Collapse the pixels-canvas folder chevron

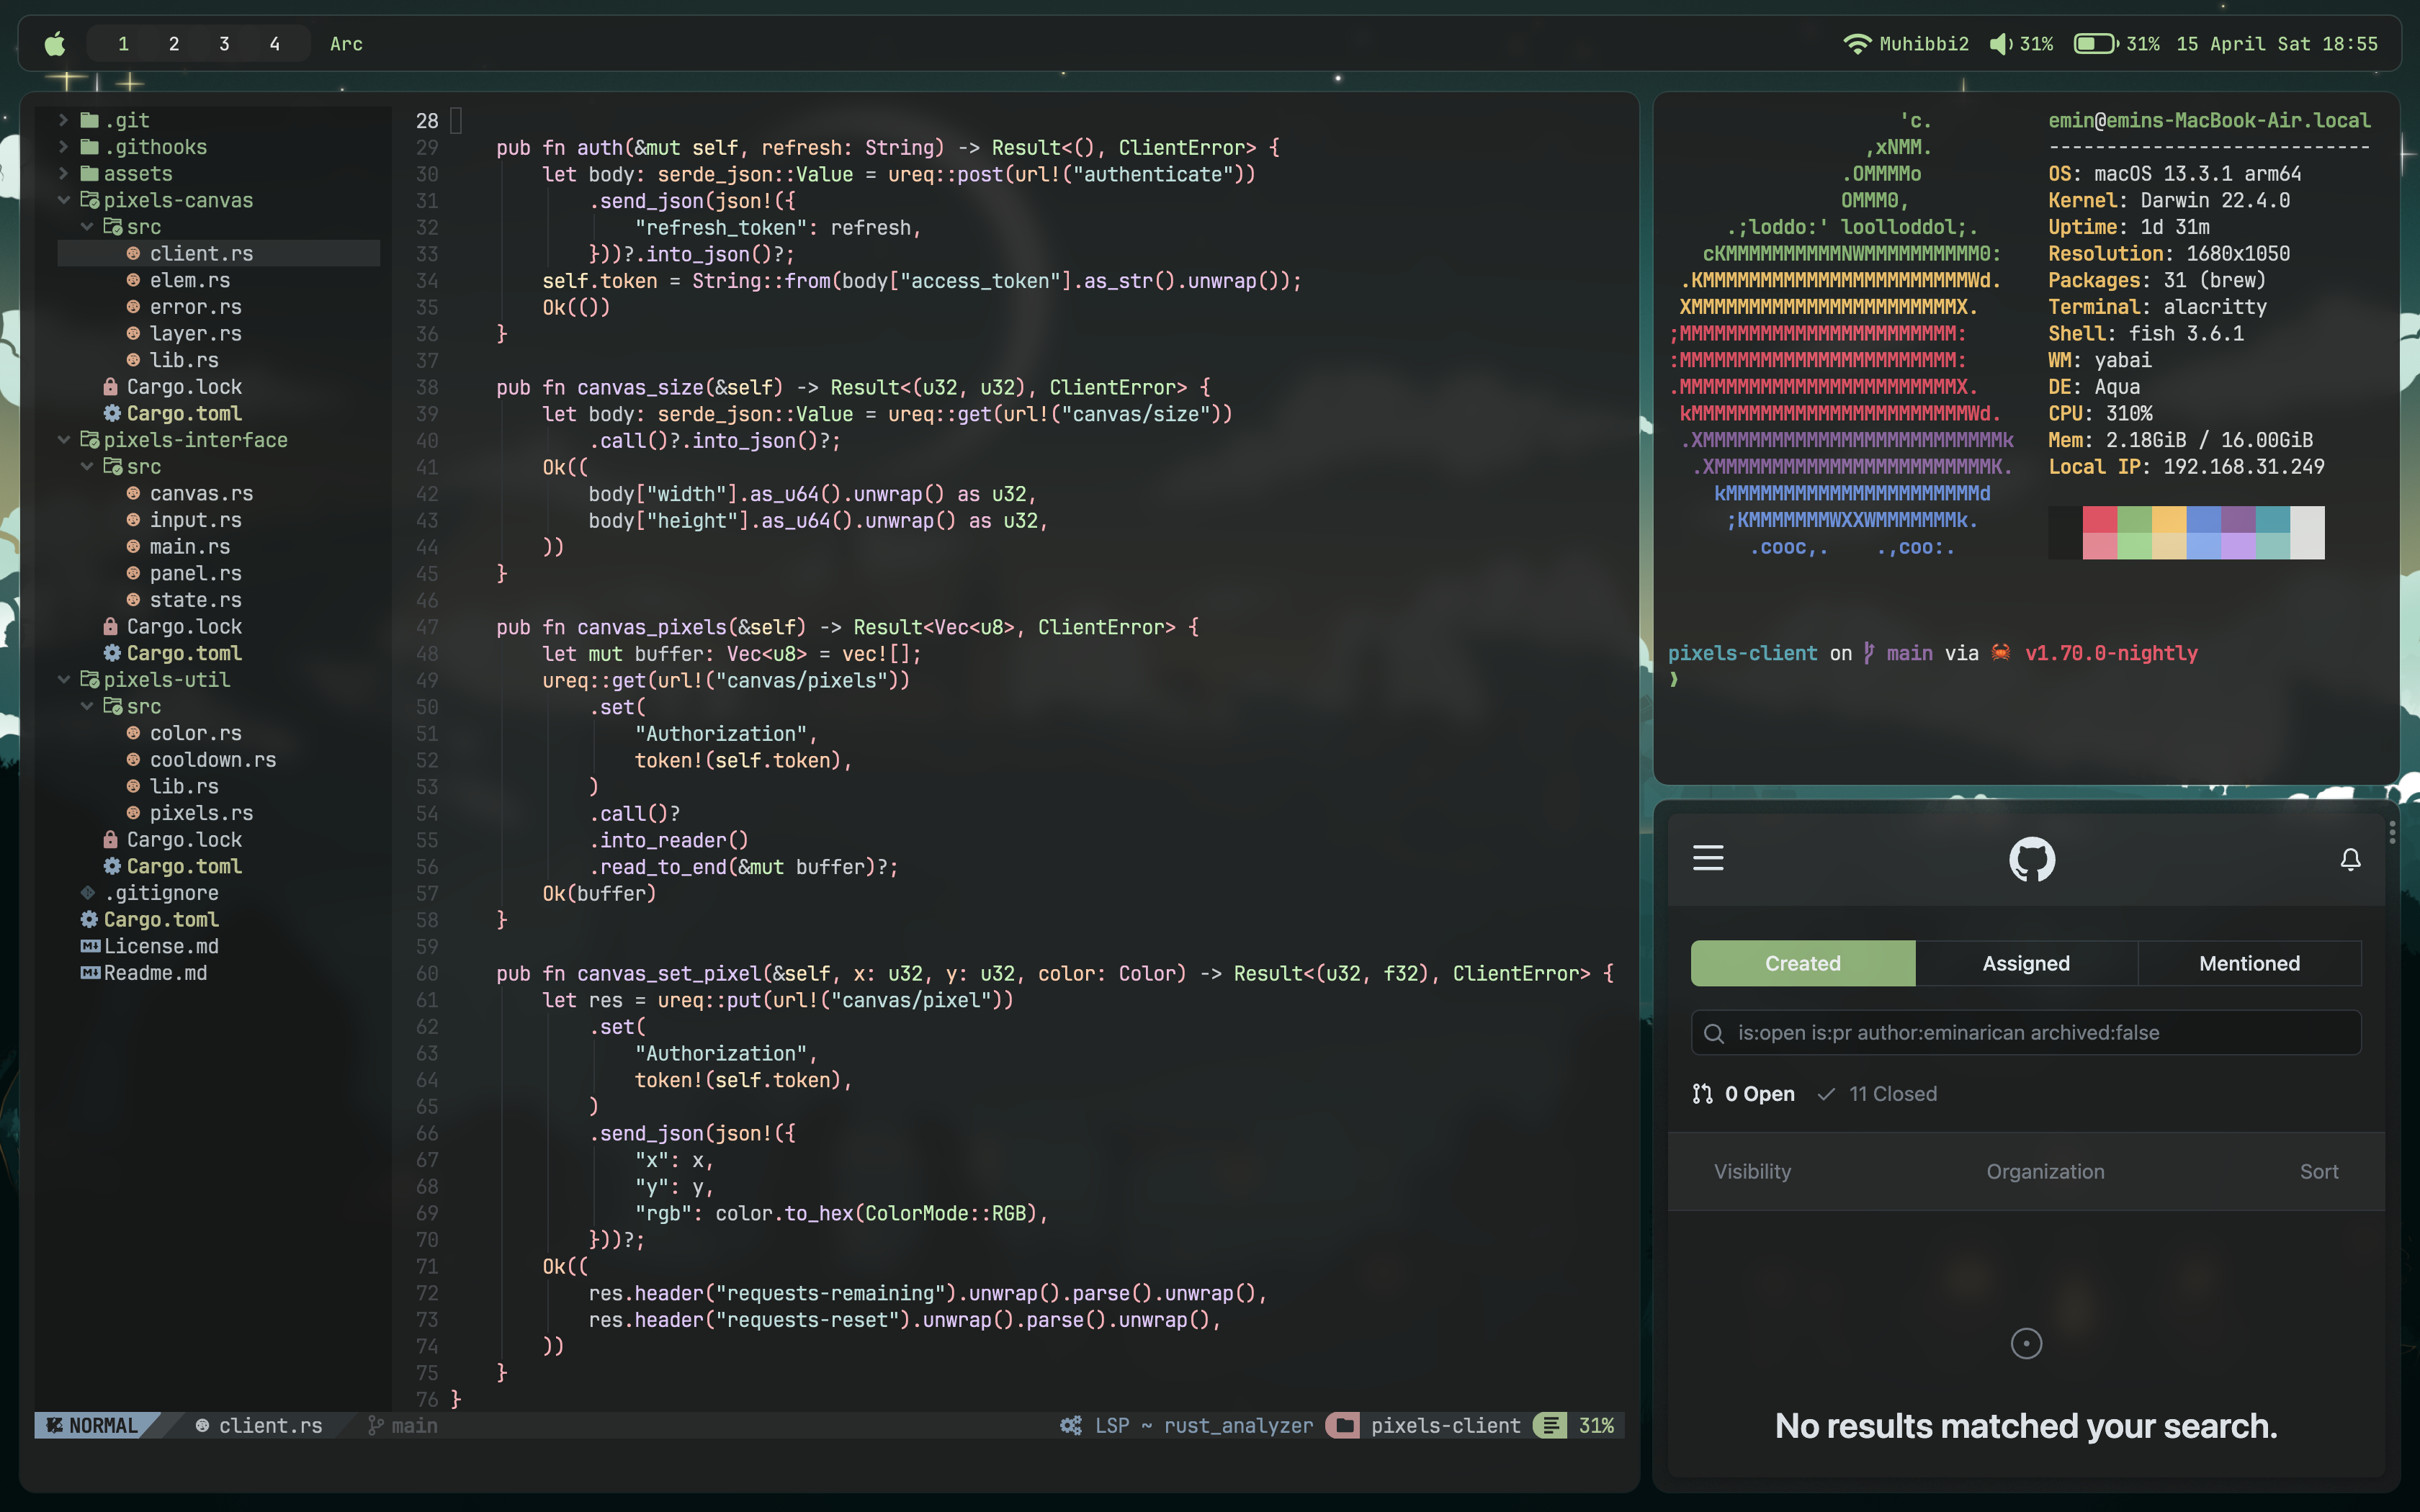tap(64, 200)
